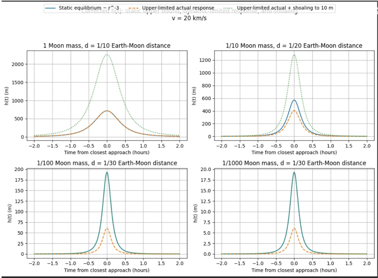Click the 1200 y-axis tick label in the top-right plot
The image size is (378, 278).
pos(205,60)
